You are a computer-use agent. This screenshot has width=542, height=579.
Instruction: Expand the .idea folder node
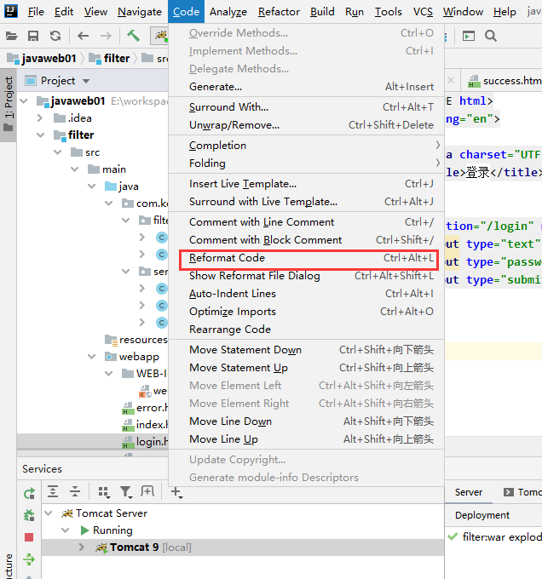tap(40, 118)
